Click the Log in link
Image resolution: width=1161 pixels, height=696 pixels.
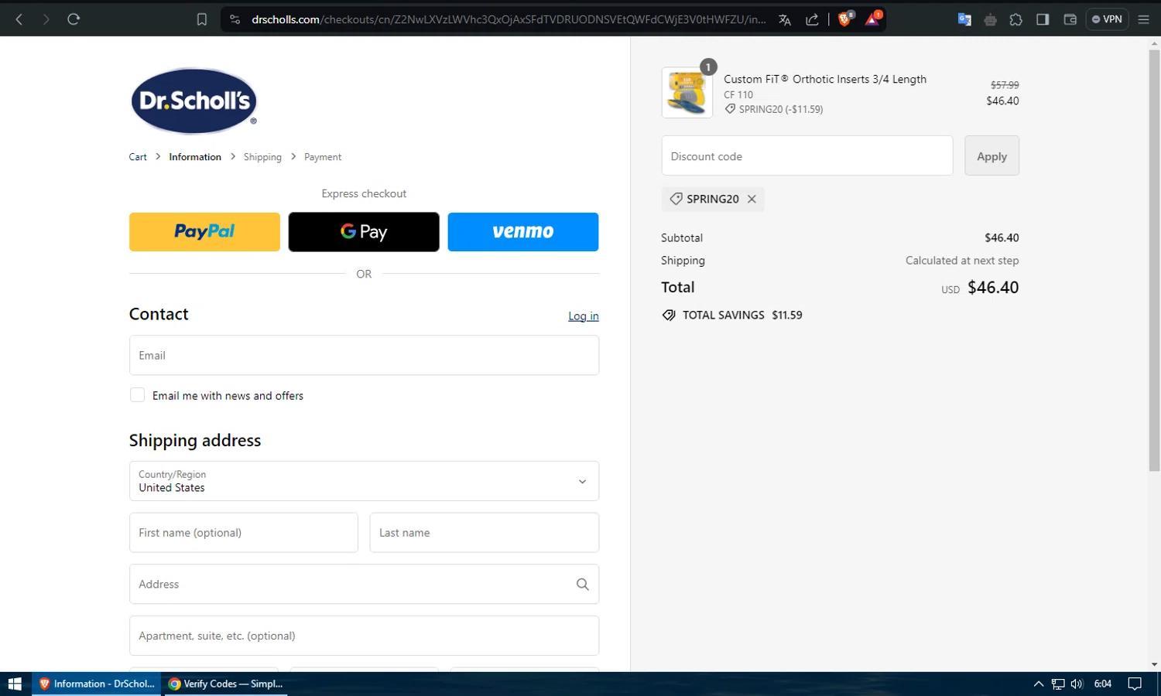coord(584,316)
